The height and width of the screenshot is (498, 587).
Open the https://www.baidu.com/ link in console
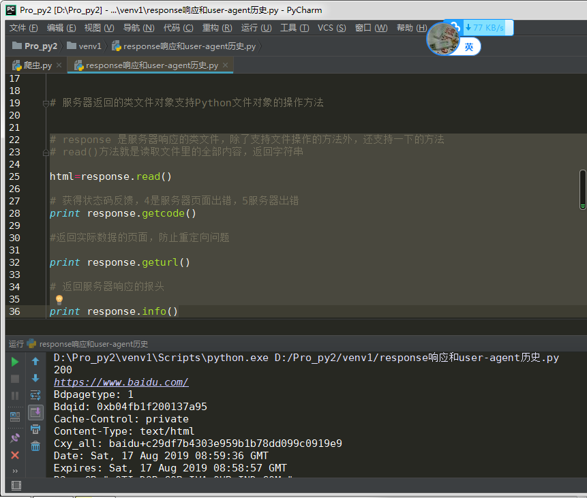click(x=121, y=382)
